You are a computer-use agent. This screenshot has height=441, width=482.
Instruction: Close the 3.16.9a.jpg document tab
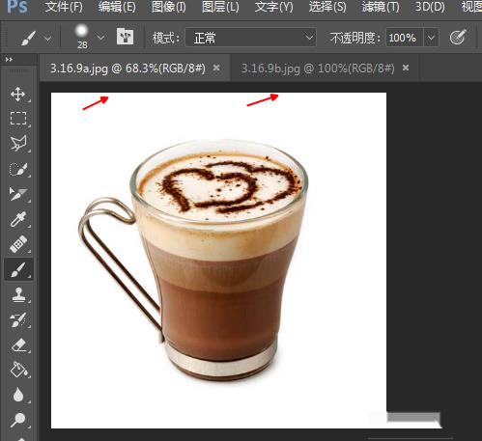[216, 68]
